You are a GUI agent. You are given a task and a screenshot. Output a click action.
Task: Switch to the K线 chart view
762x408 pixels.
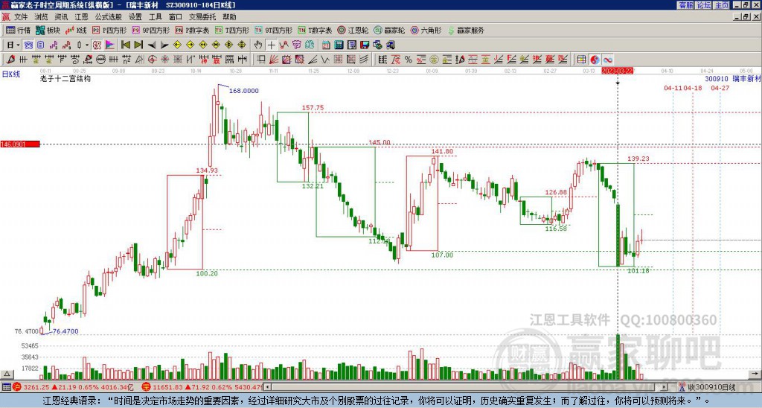pos(76,30)
